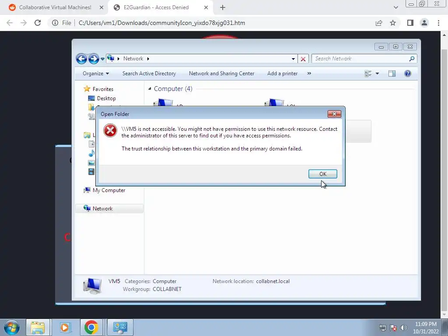
Task: Open Windows Explorer from taskbar
Action: (x=38, y=327)
